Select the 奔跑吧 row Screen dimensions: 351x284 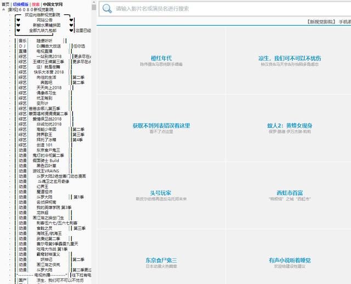46,82
